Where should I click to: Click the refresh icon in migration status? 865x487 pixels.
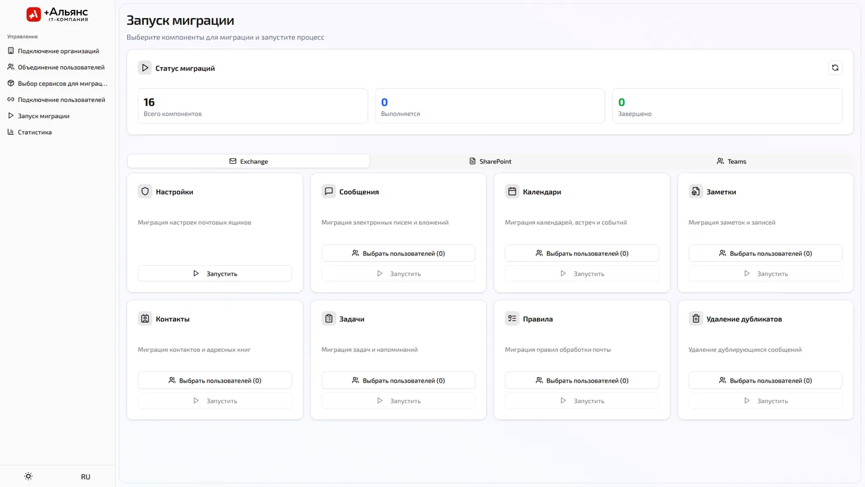(835, 68)
